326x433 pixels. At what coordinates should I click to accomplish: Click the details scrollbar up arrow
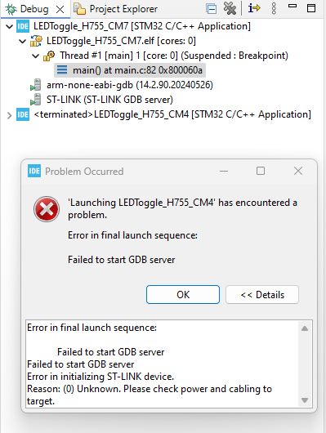click(x=305, y=328)
